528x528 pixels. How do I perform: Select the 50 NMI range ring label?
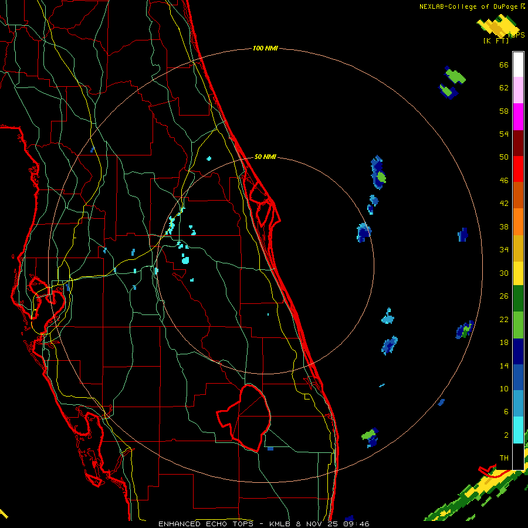click(265, 157)
